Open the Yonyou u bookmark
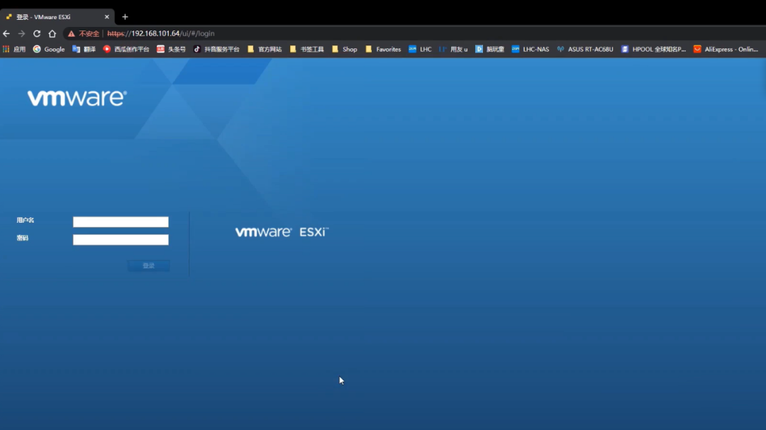This screenshot has height=430, width=766. [453, 50]
